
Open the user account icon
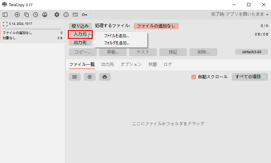[x=45, y=15]
